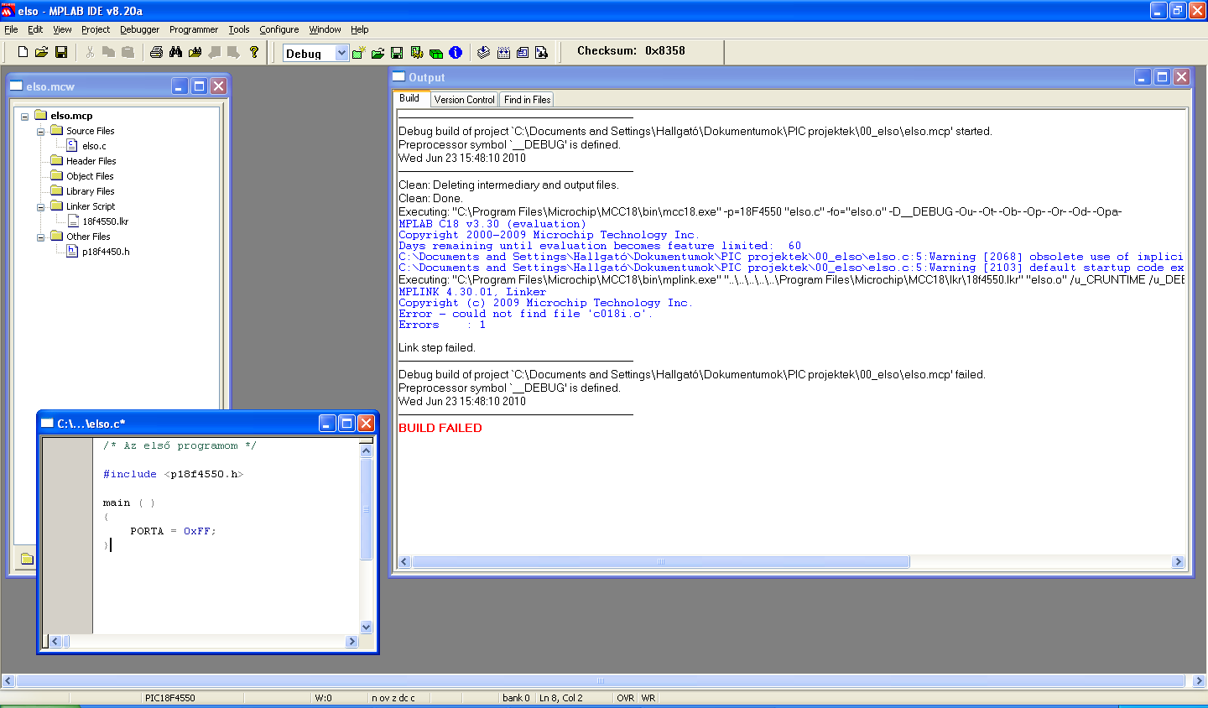Click the 18f4550.lkr linker script file icon
Screen dimensions: 1208x708
(72, 221)
